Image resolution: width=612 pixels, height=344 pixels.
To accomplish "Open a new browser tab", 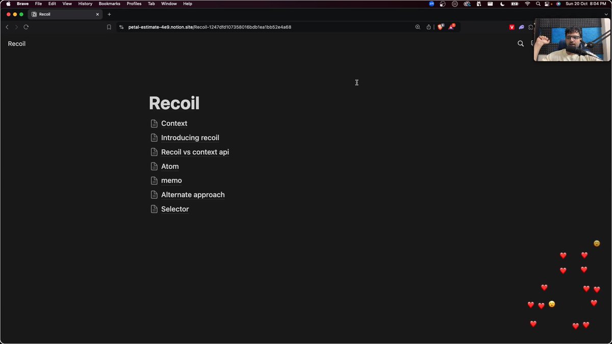I will [x=109, y=14].
